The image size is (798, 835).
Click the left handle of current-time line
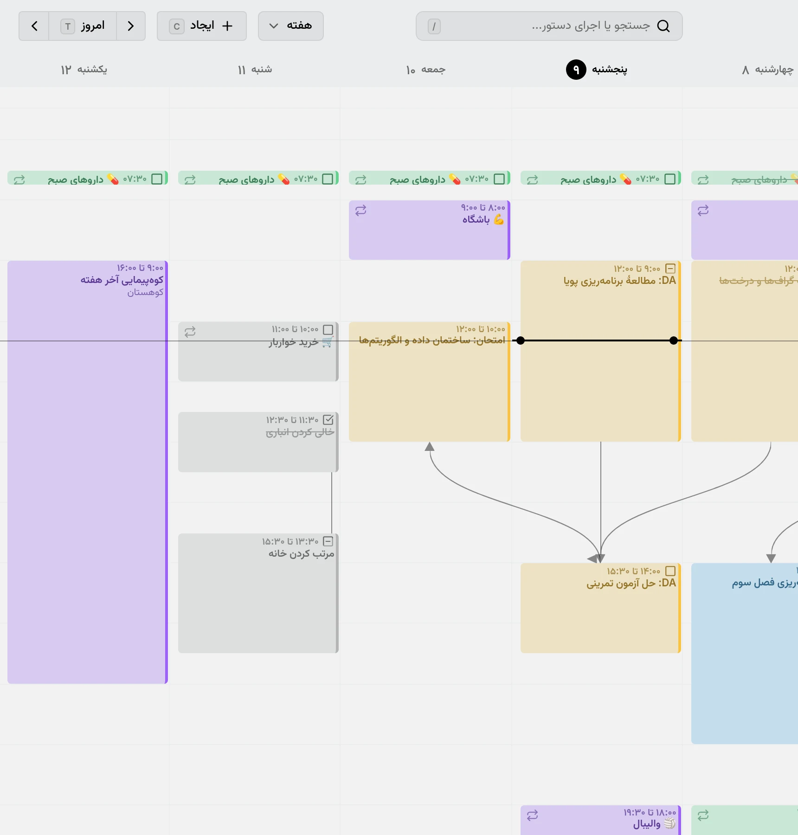pyautogui.click(x=521, y=340)
